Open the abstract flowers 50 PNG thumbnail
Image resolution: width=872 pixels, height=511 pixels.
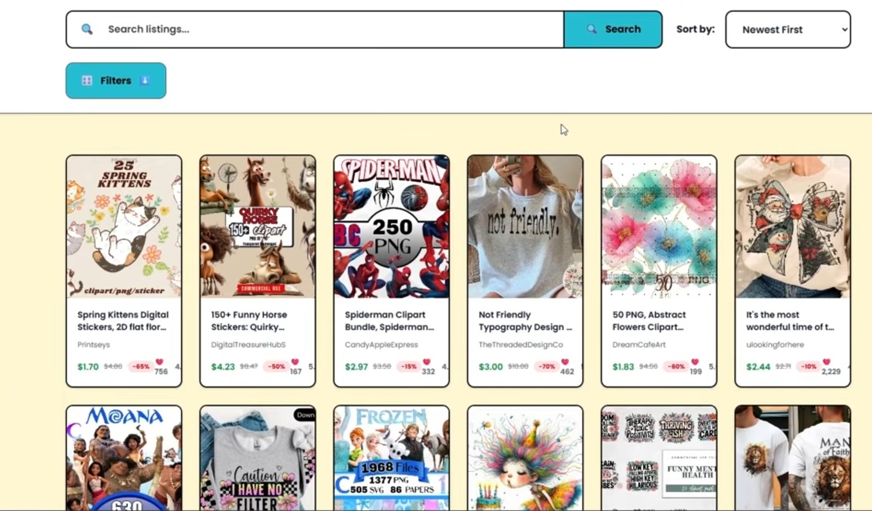[x=659, y=226]
